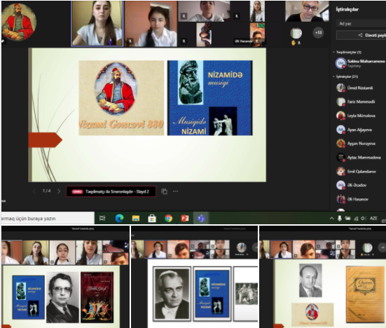Click the red theatrical poster in bottom-left screenshot
Screen dimensions: 386x328
click(x=97, y=297)
